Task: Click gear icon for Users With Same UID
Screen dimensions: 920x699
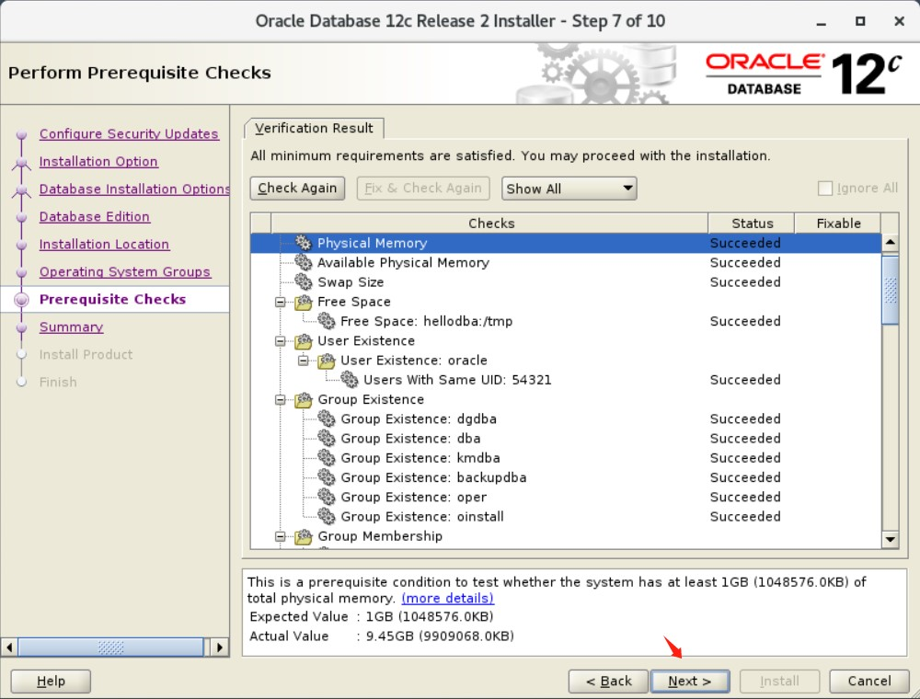Action: click(x=349, y=380)
